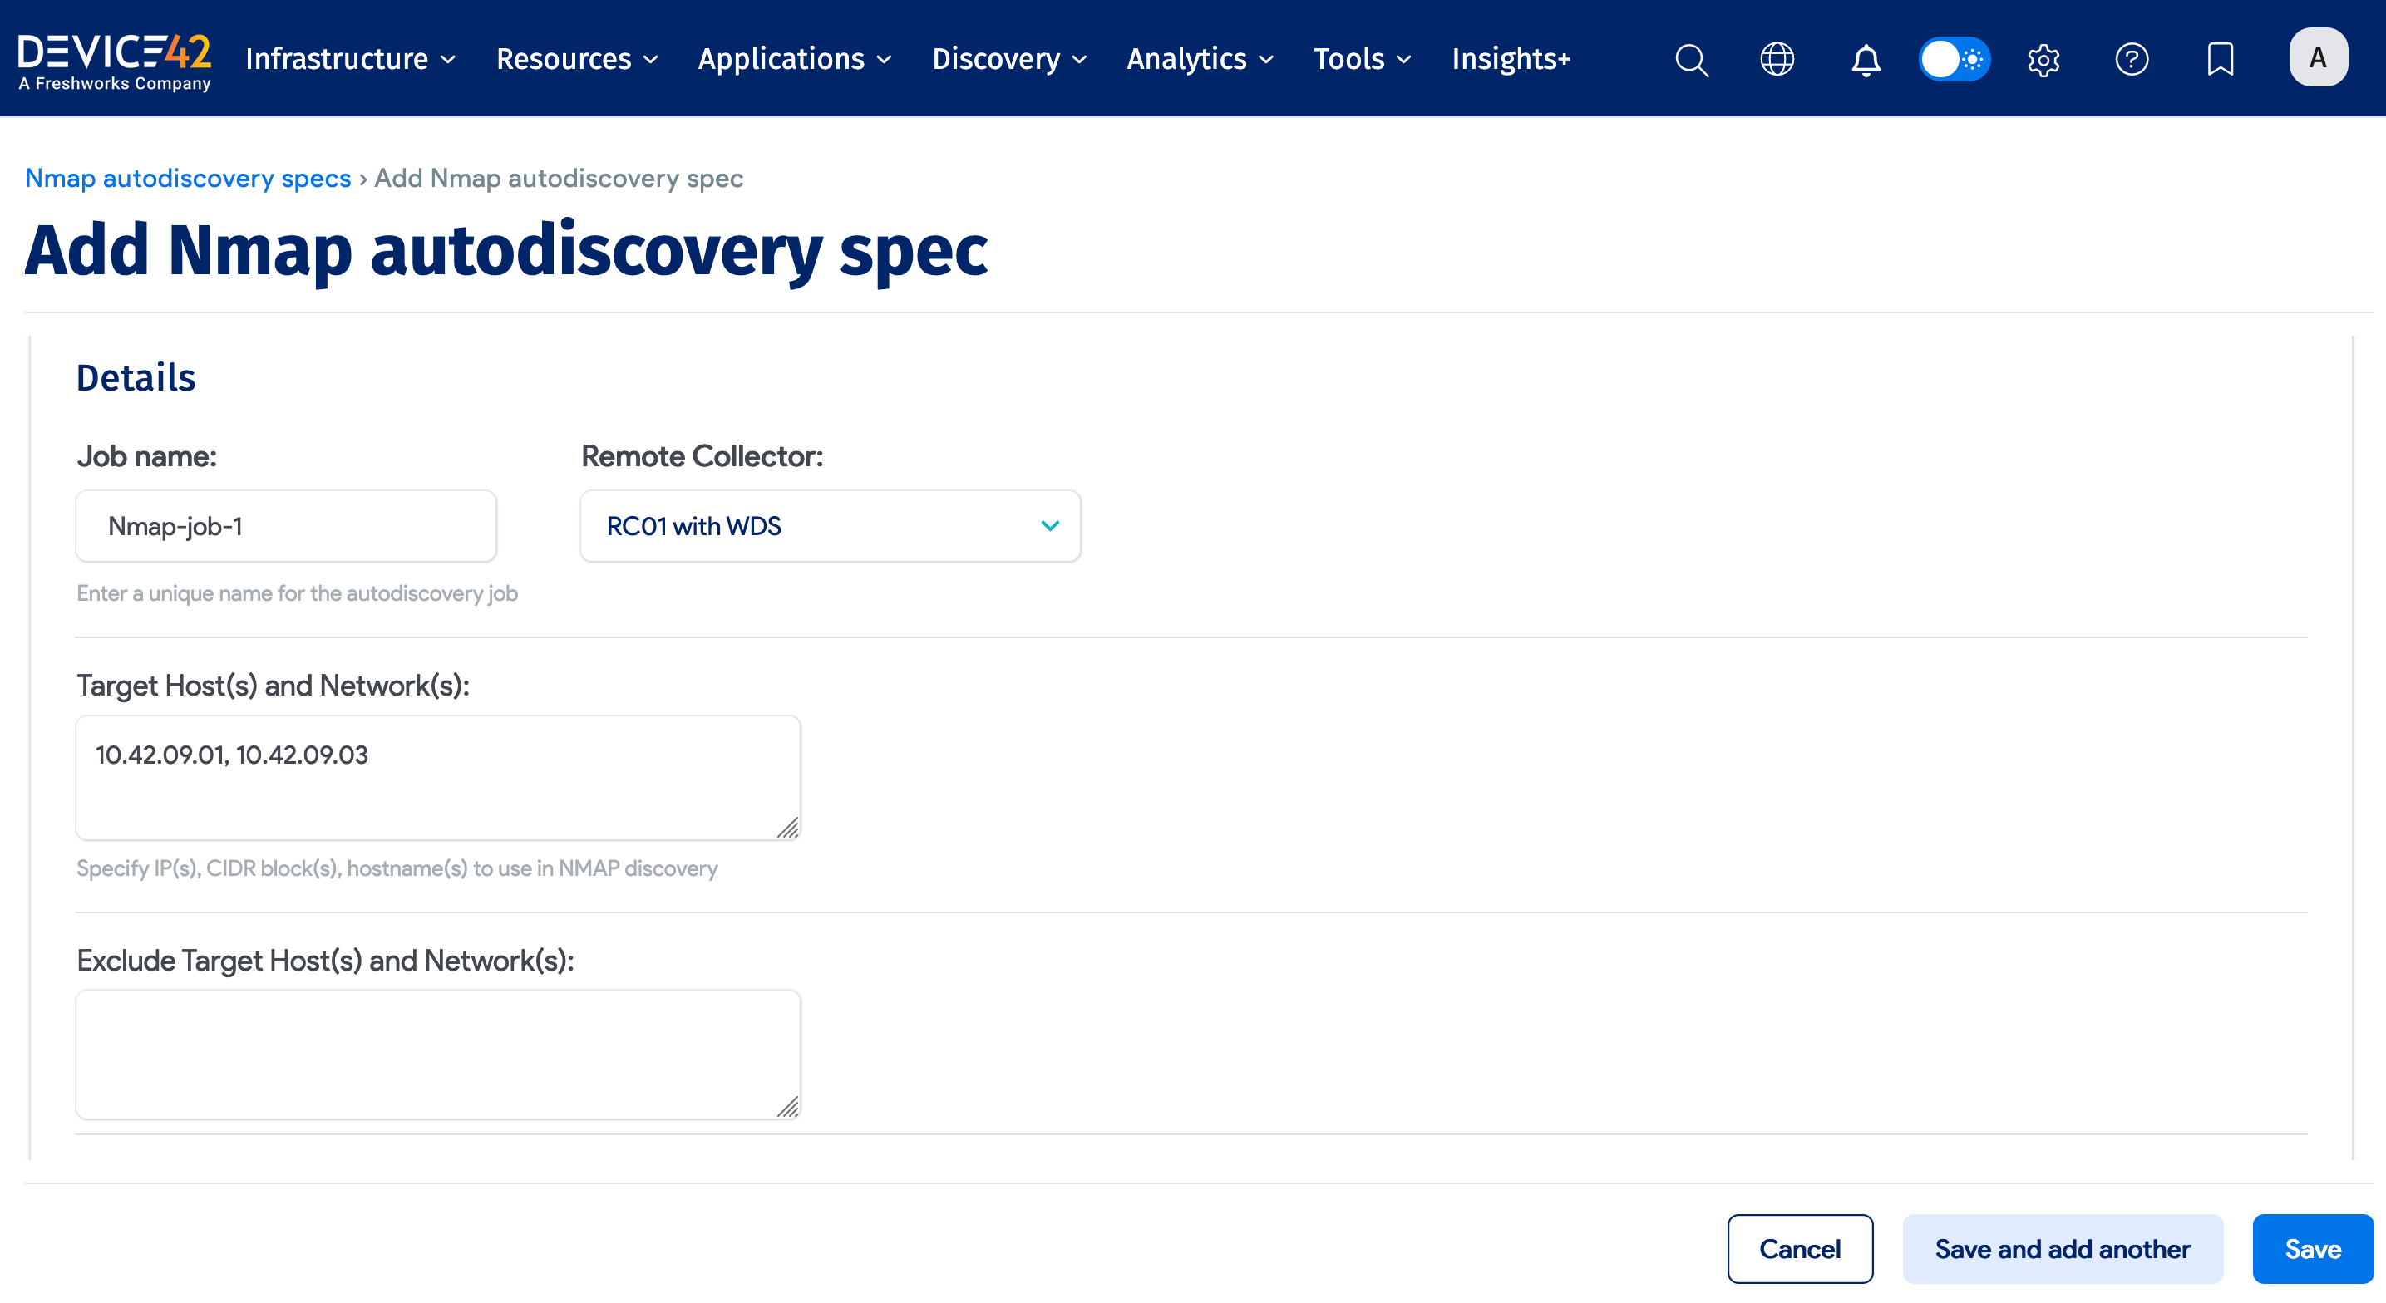Open the Infrastructure menu
This screenshot has height=1303, width=2386.
tap(350, 59)
